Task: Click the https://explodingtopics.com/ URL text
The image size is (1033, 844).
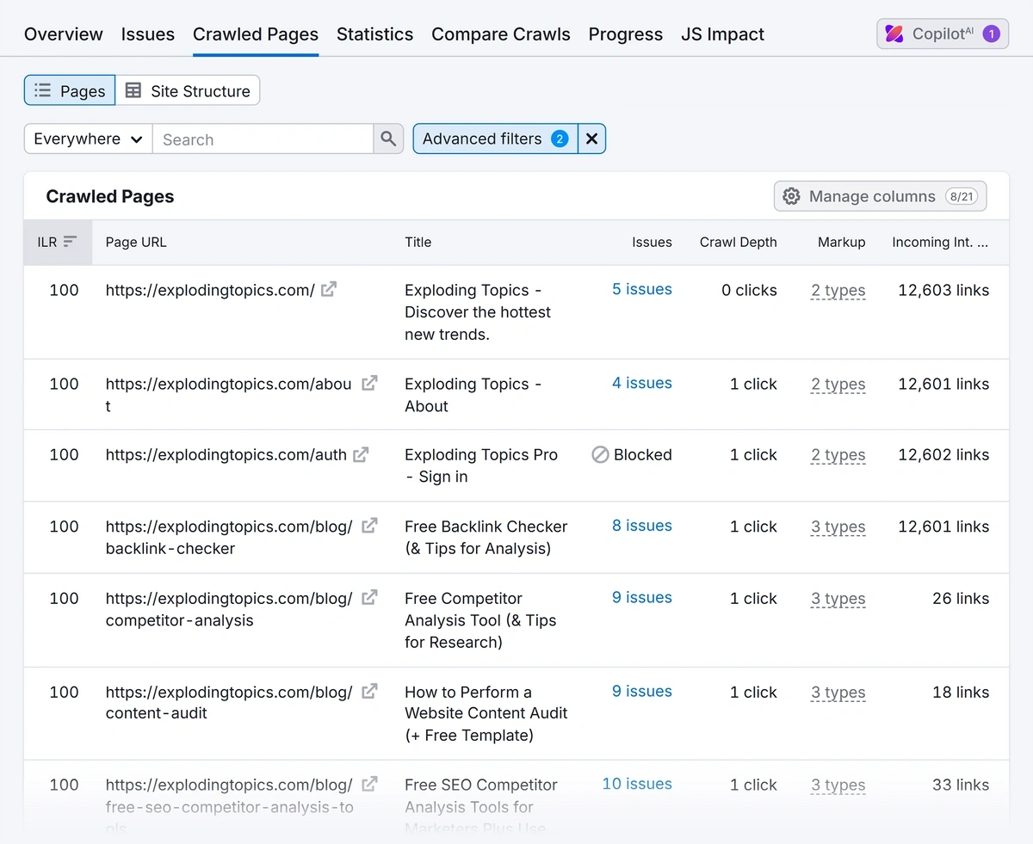Action: [x=210, y=290]
